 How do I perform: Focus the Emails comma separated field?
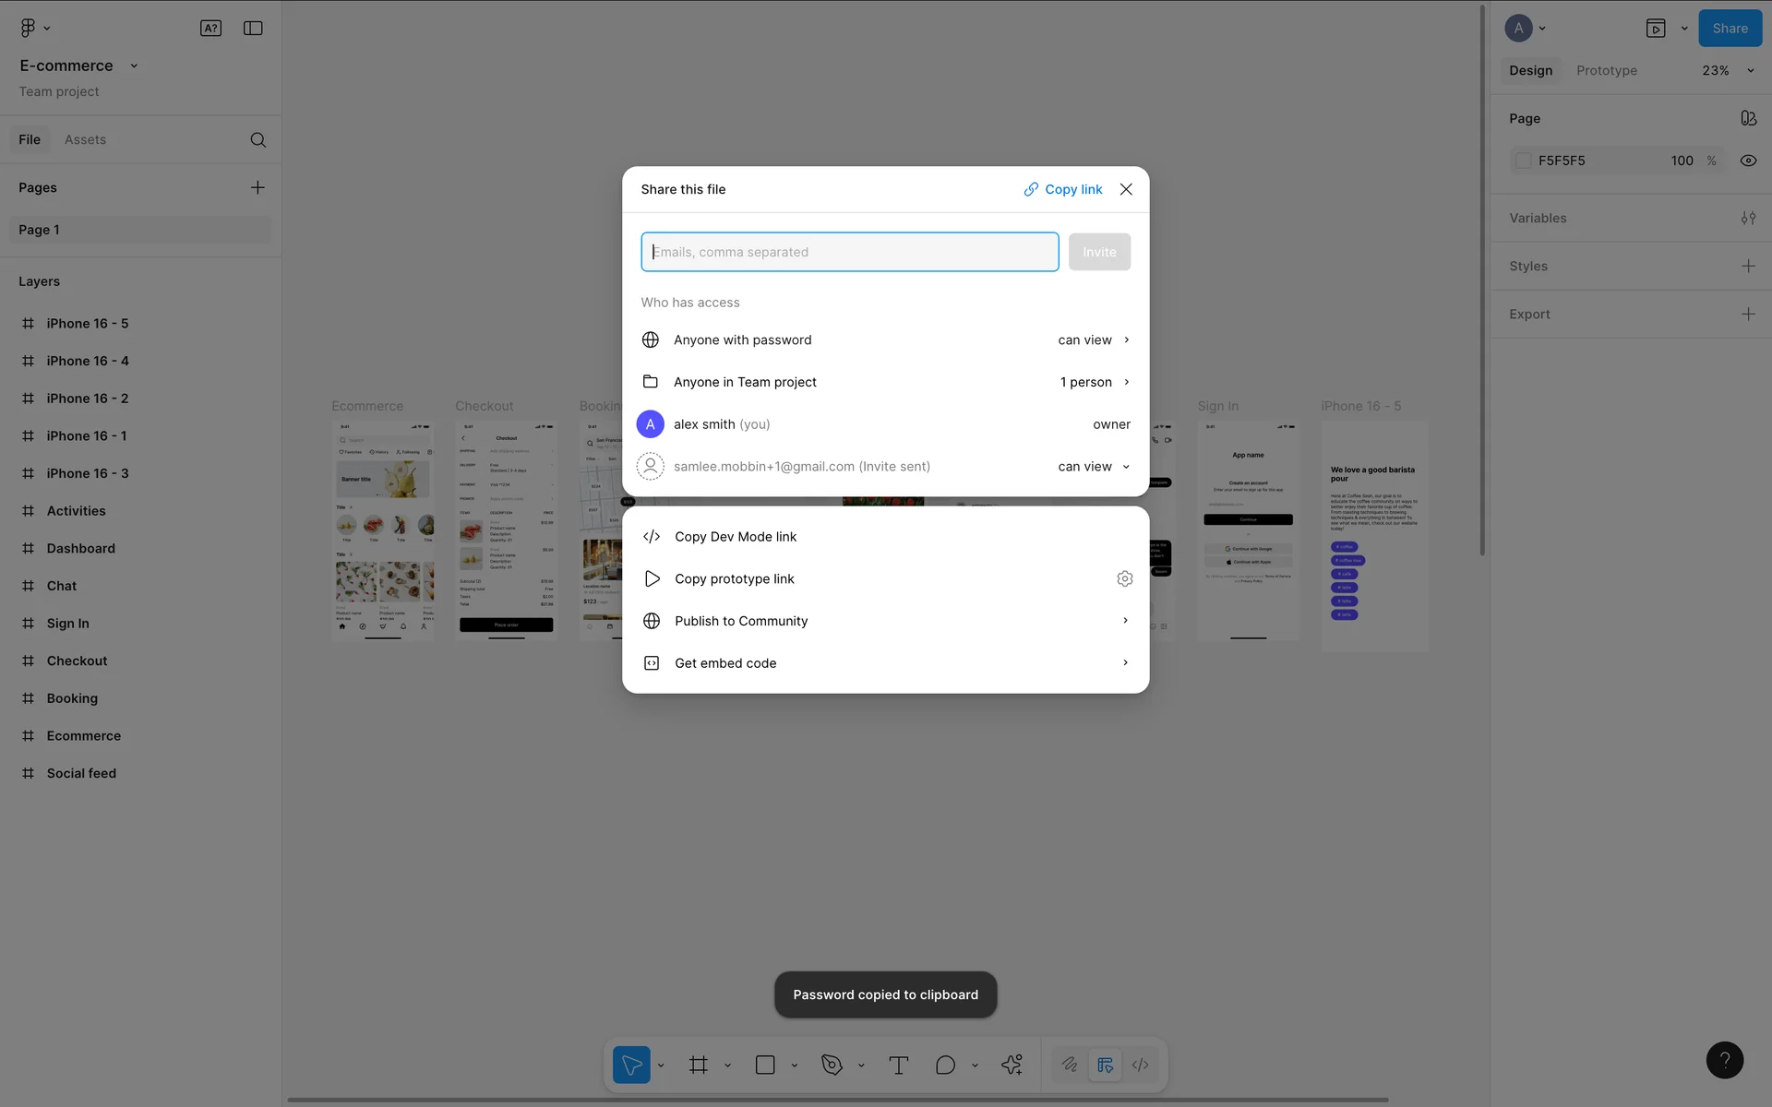pyautogui.click(x=849, y=252)
